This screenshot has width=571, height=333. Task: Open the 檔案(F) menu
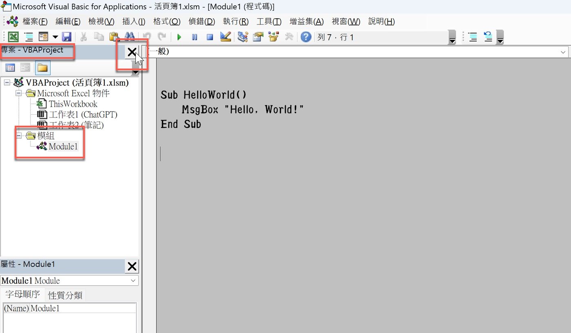35,21
